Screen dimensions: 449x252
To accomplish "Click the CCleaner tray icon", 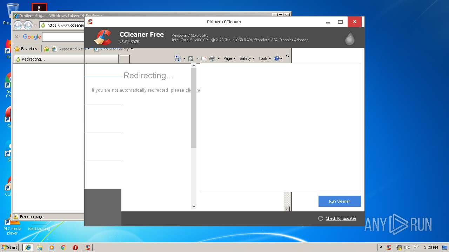I will (389, 247).
